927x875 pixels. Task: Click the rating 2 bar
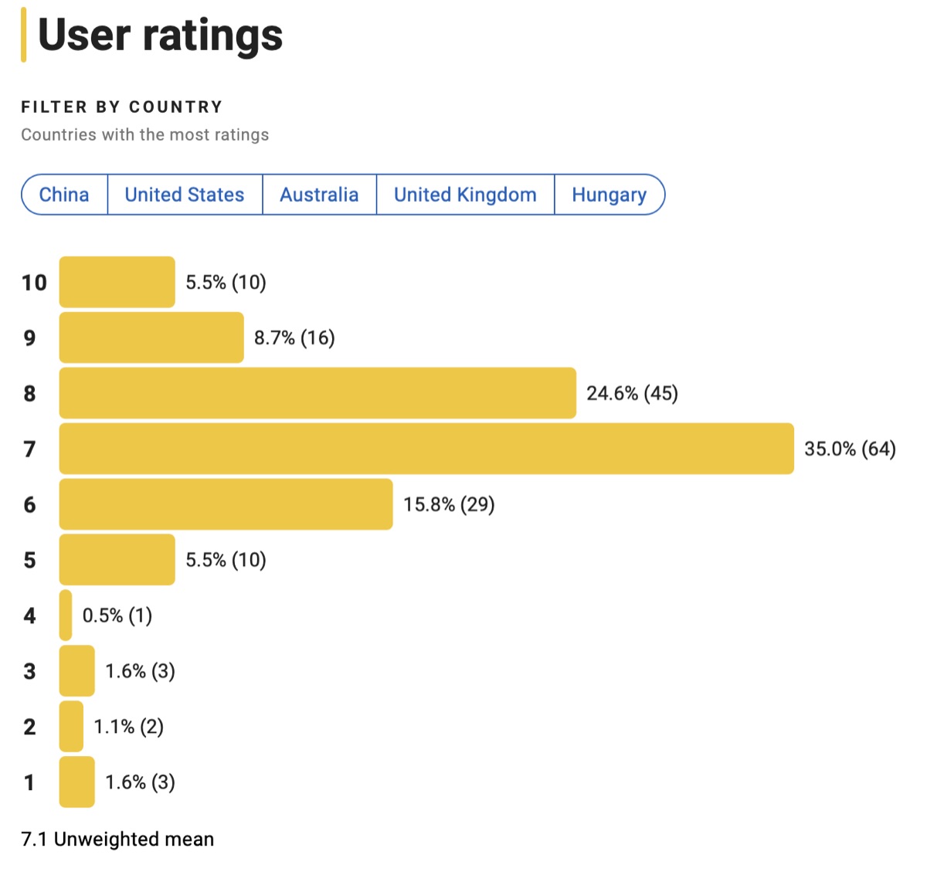[x=71, y=727]
